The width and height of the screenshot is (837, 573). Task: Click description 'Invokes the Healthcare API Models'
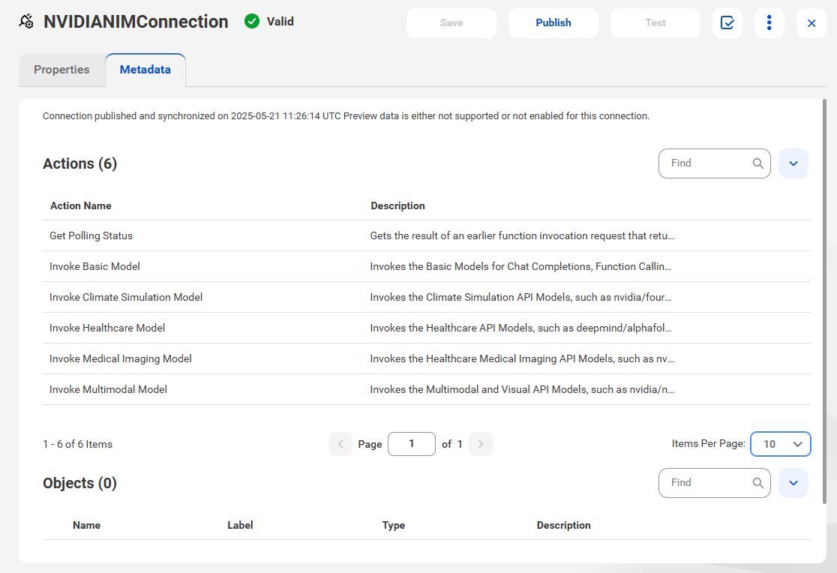point(521,328)
